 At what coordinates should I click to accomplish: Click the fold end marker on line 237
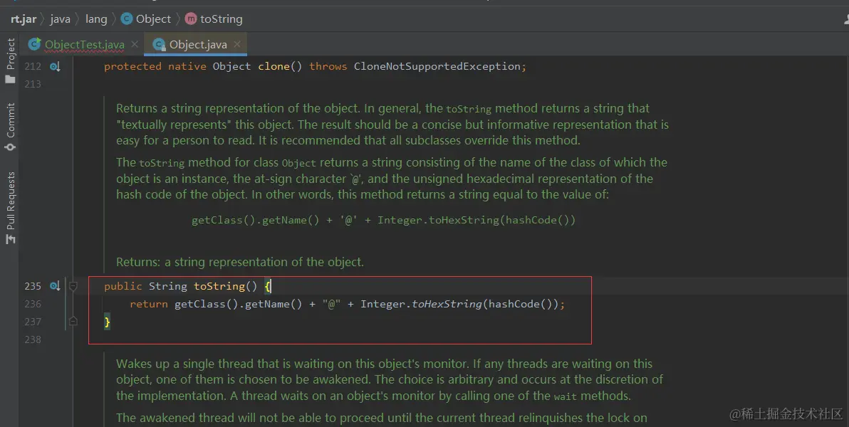pos(73,322)
